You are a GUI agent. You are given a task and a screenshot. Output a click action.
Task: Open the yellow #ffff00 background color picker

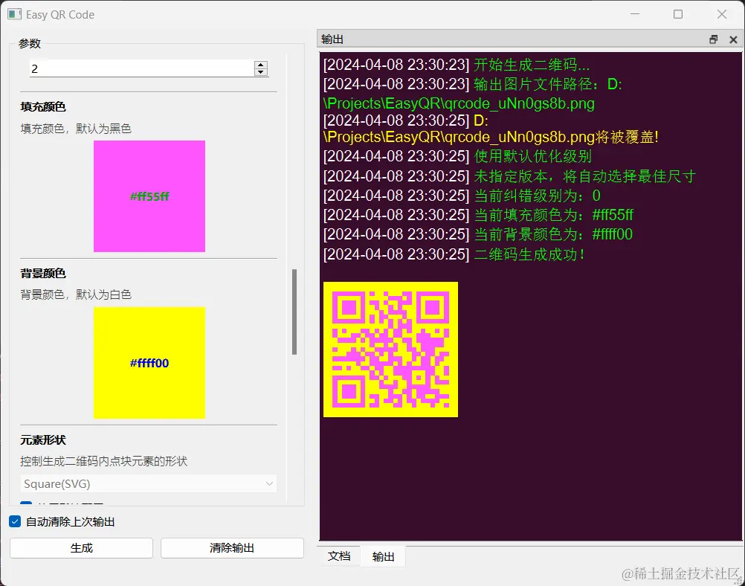149,363
